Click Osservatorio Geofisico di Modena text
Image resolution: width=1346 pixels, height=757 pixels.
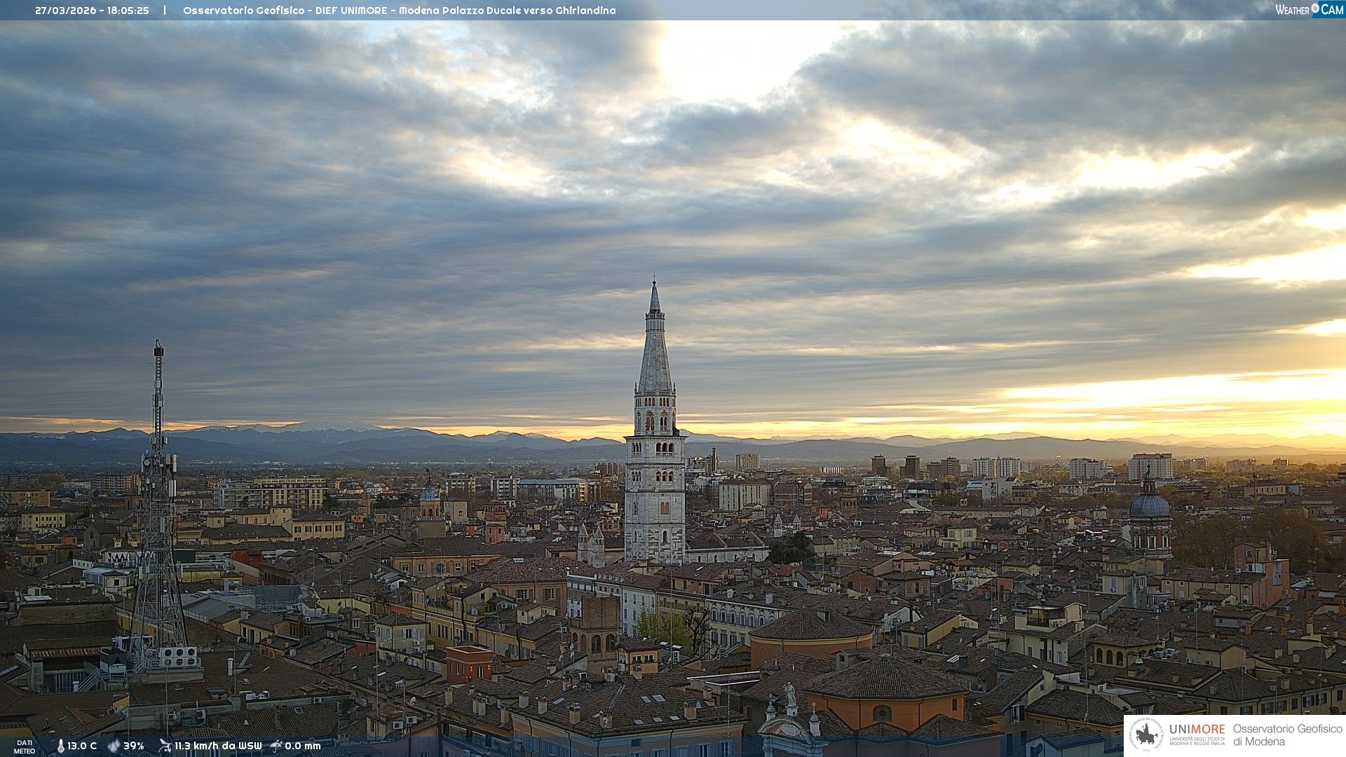[x=1287, y=735]
